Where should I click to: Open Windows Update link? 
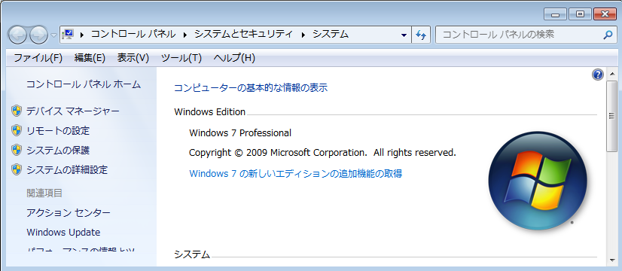63,233
